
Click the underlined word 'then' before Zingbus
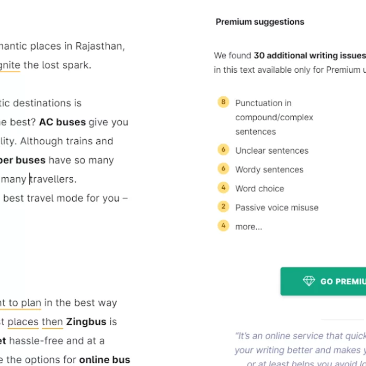(52, 322)
